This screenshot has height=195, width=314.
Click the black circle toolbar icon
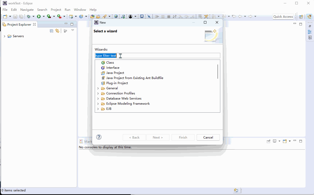point(130,16)
